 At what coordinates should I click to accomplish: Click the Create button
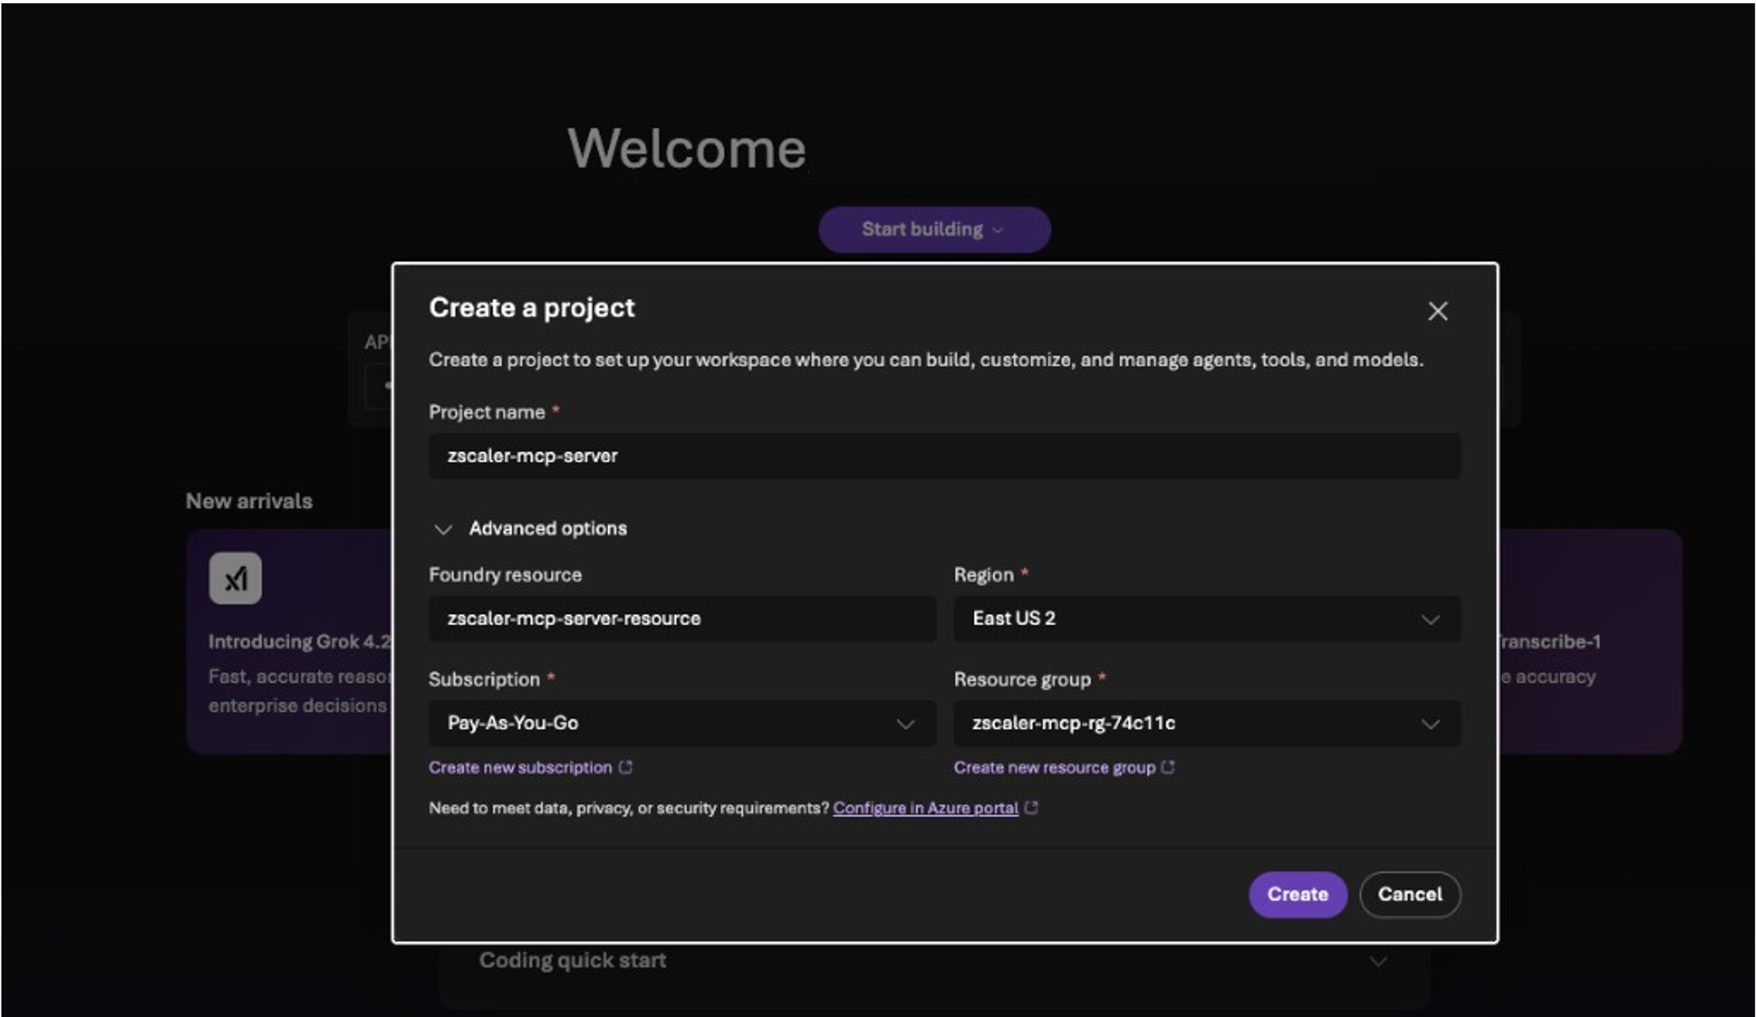point(1298,895)
